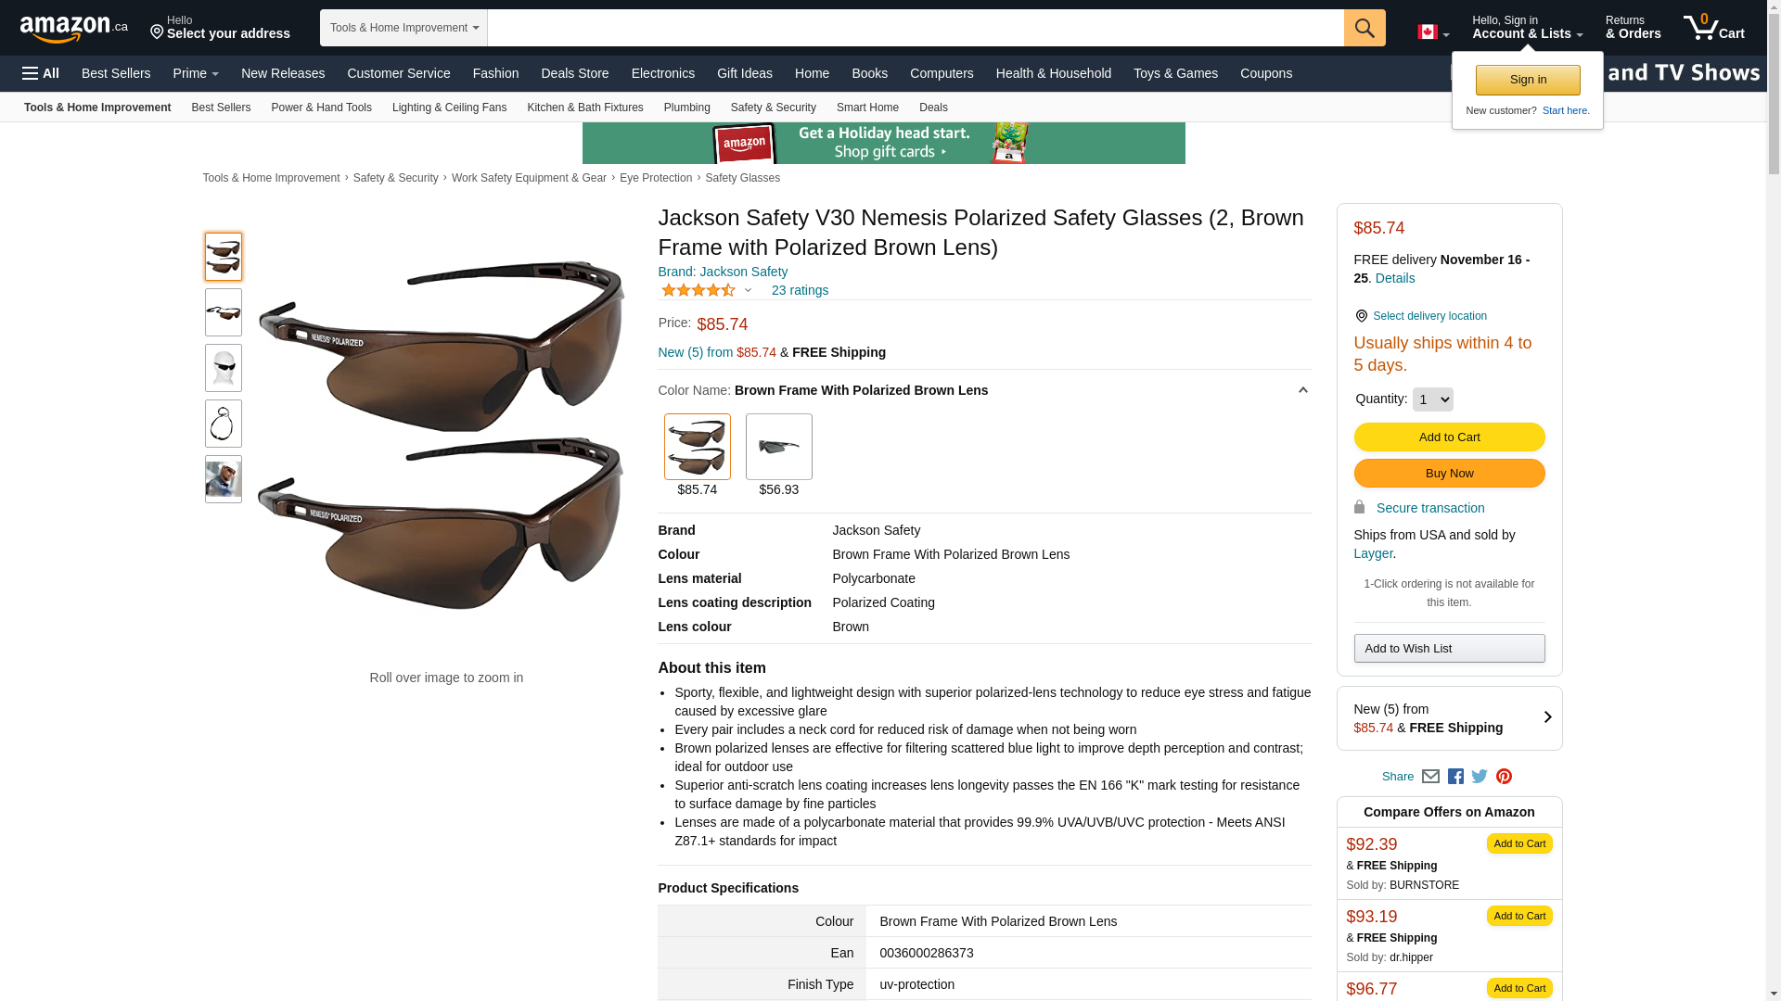The image size is (1781, 1001).
Task: Open the shopping cart icon
Action: [x=1713, y=27]
